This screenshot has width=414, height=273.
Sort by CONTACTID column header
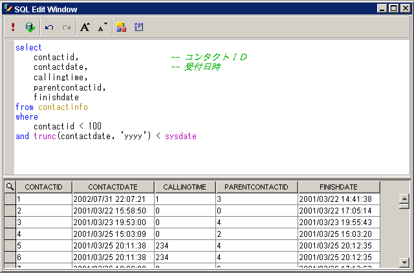[43, 187]
